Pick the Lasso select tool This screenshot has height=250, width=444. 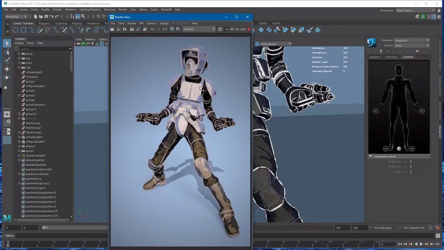pos(7,52)
